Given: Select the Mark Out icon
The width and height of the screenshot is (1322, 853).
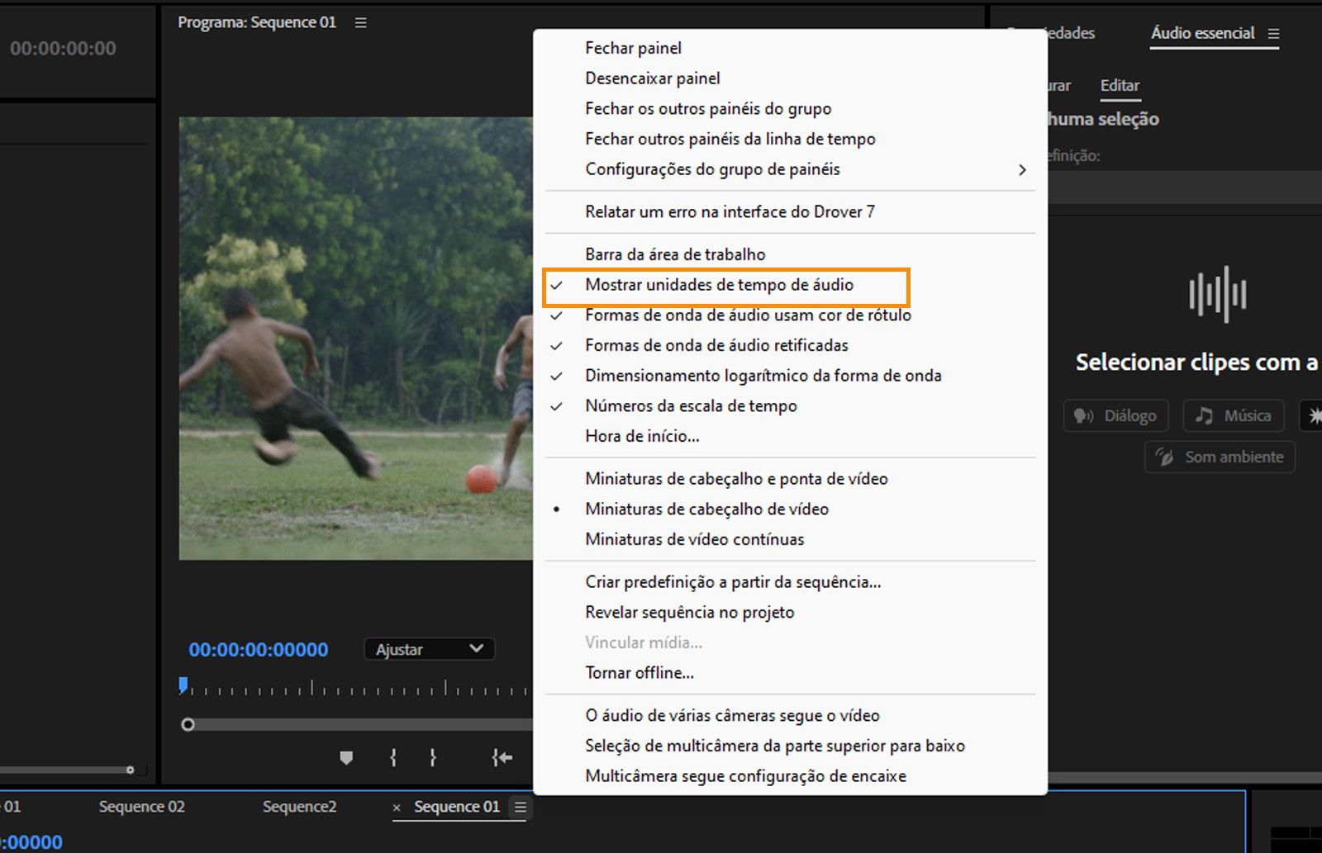Looking at the screenshot, I should [432, 757].
